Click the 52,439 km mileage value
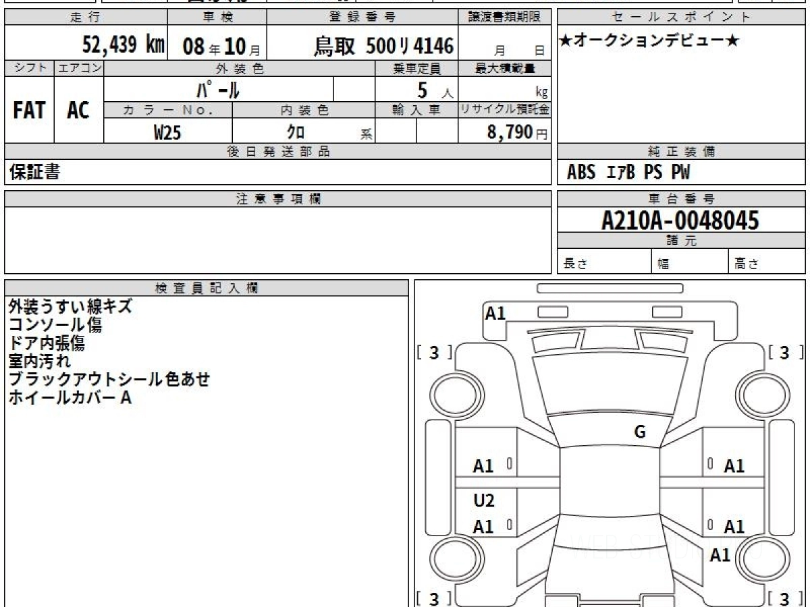The image size is (810, 607). (x=123, y=46)
